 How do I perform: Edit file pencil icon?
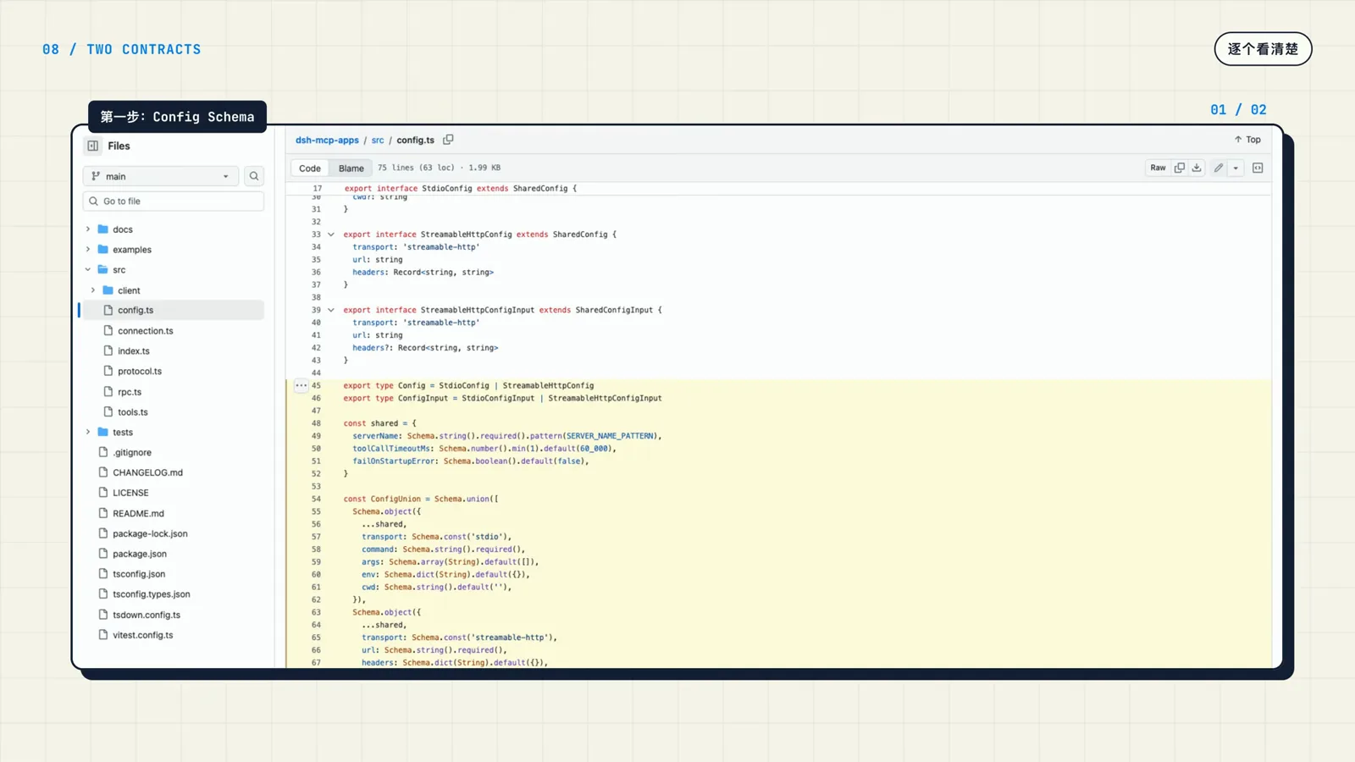tap(1219, 168)
